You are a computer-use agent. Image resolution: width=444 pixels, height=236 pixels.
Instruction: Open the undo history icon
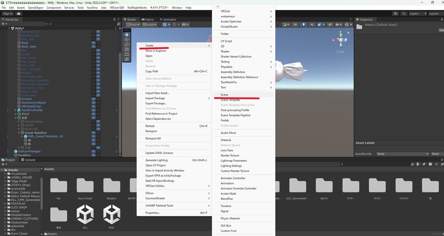pos(396,14)
